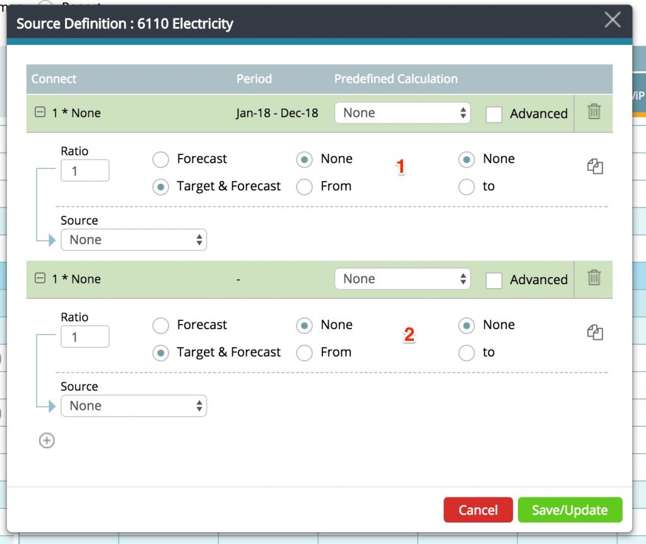Viewport: 646px width, 544px height.
Task: Delete the second source row with trash icon
Action: pyautogui.click(x=594, y=278)
